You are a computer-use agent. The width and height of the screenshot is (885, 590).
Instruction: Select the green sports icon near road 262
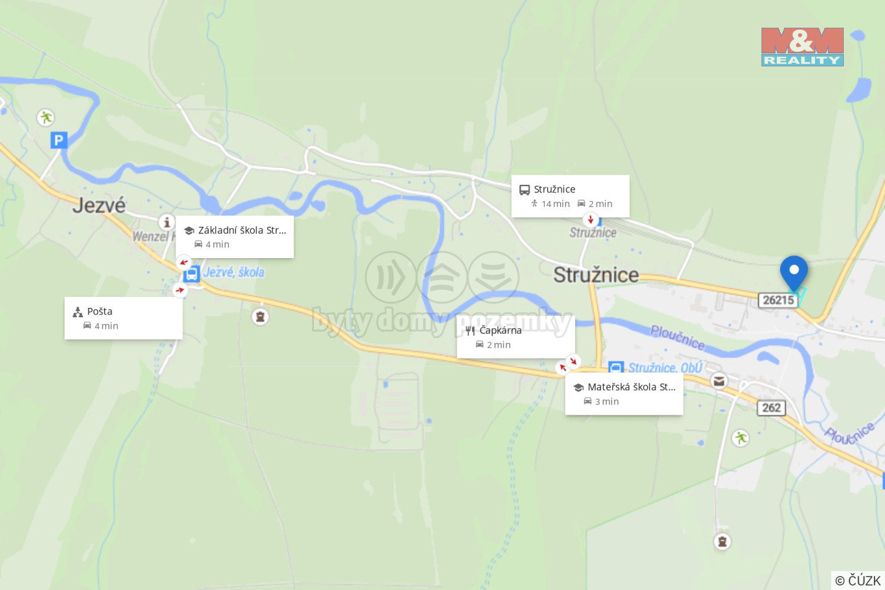[741, 438]
